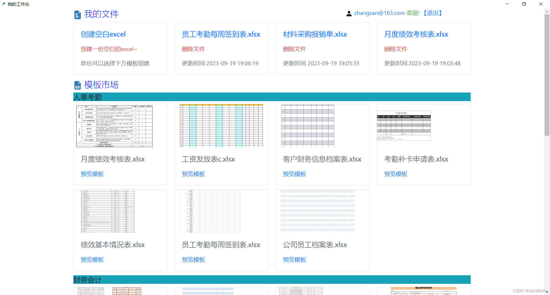This screenshot has height=295, width=550.
Task: Delete 月度绩效考核表.xlsx via 删除文件
Action: [x=395, y=49]
